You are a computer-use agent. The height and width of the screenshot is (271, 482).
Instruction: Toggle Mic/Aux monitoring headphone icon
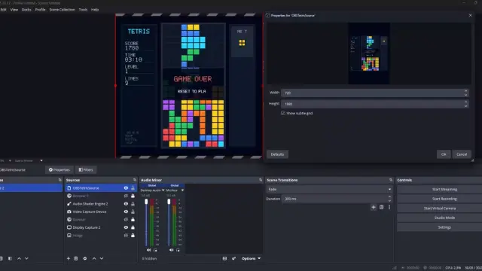click(x=178, y=250)
